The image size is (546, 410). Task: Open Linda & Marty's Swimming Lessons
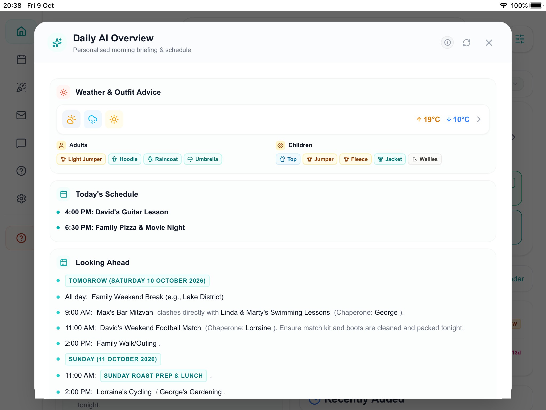(275, 312)
